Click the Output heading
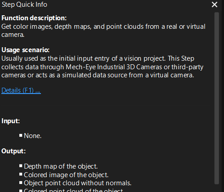 point(13,151)
